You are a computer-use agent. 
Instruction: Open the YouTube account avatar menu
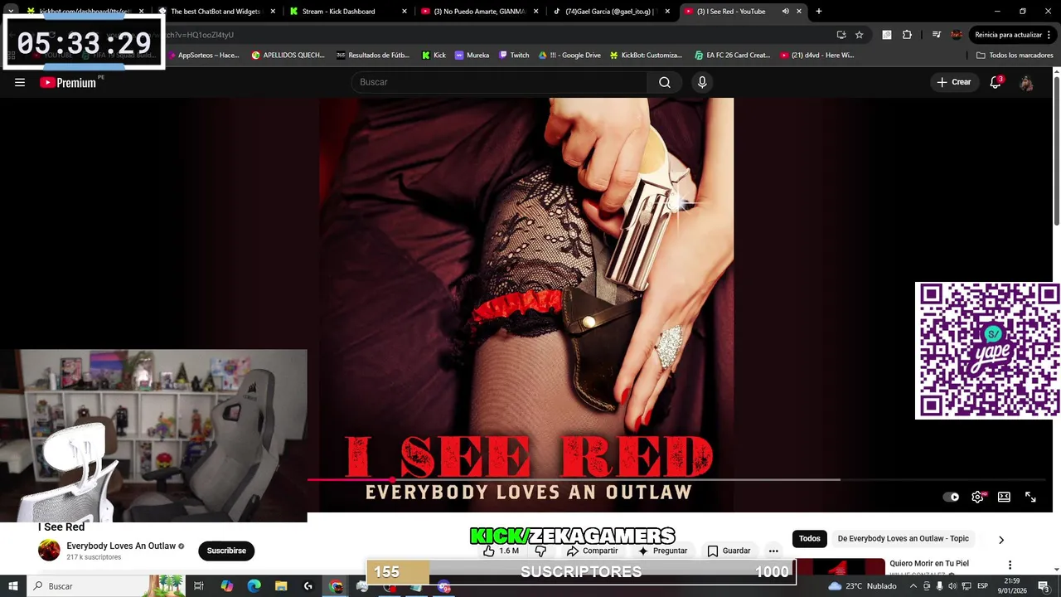click(x=1026, y=82)
